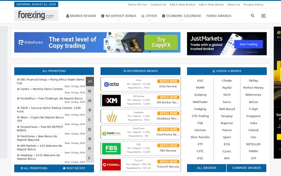Open Privacy Policy link
Image resolution: width=281 pixels, height=176 pixels.
tap(253, 4)
